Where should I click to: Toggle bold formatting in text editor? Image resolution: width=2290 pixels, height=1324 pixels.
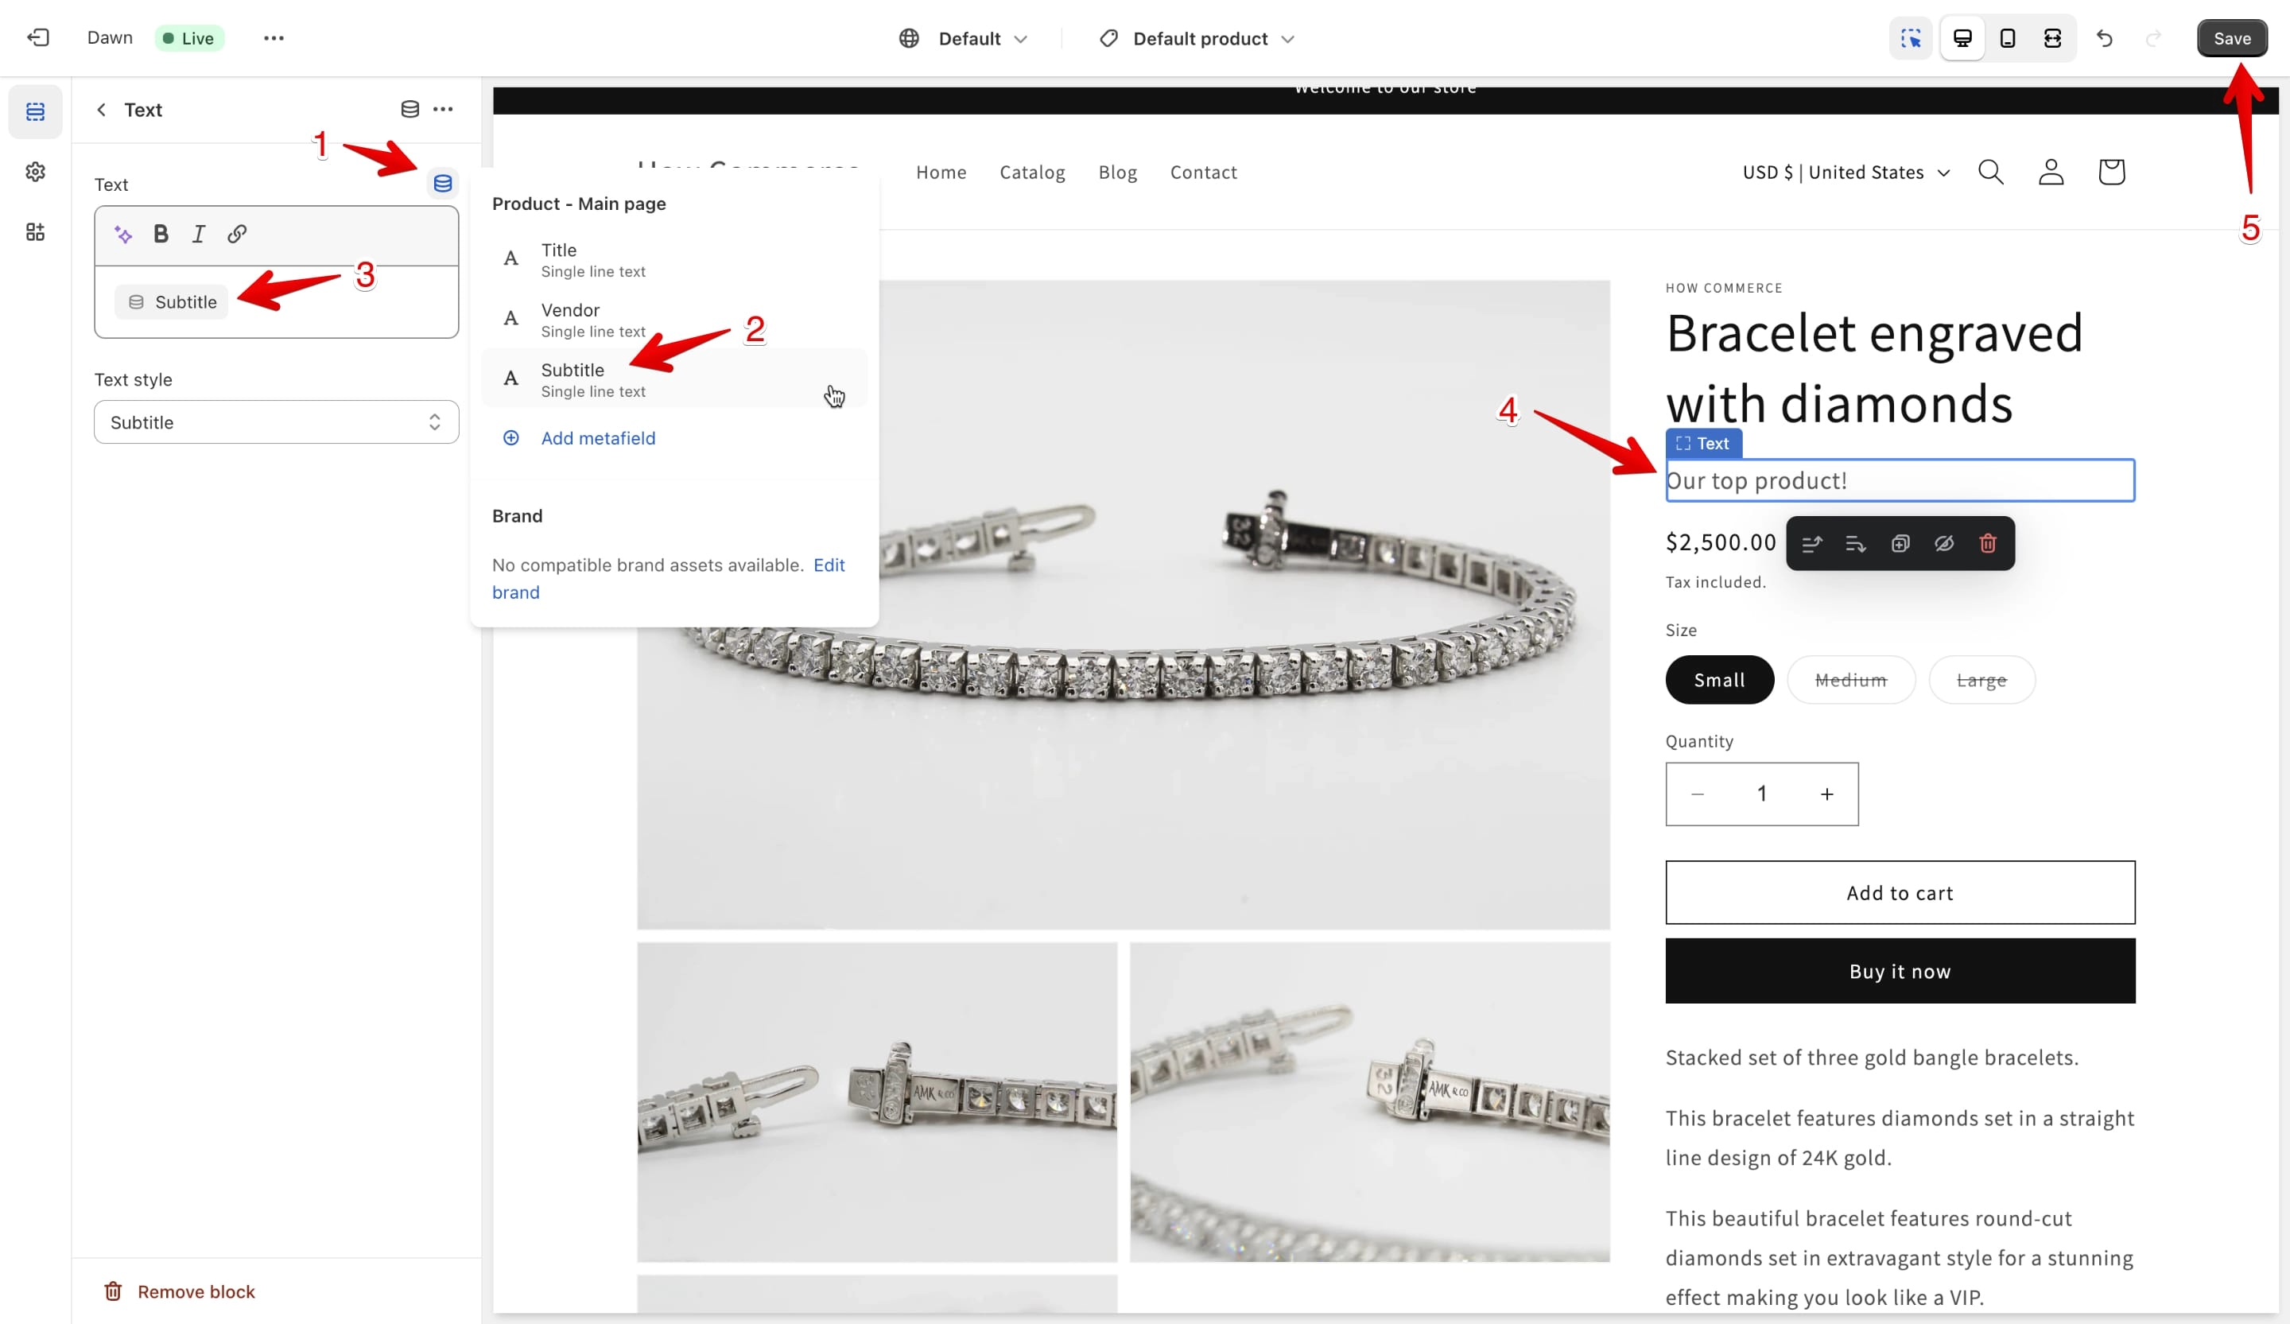pos(161,235)
